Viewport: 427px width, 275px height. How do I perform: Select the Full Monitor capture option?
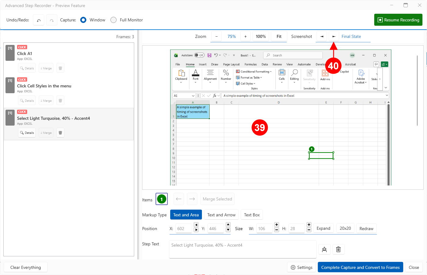[113, 20]
